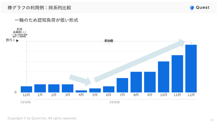Click the 約8倍 callout label
Screen dimensions: 218x125
(109, 41)
